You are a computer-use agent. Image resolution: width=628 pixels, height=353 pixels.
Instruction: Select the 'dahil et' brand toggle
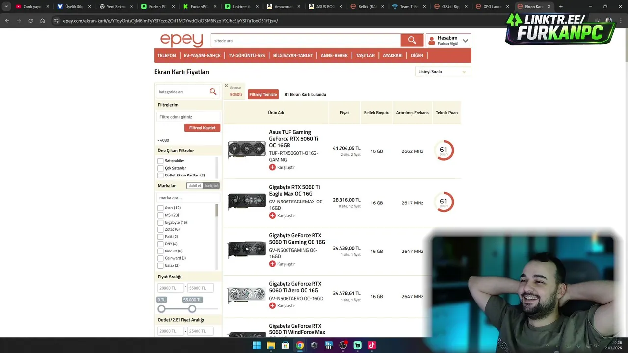pyautogui.click(x=195, y=186)
